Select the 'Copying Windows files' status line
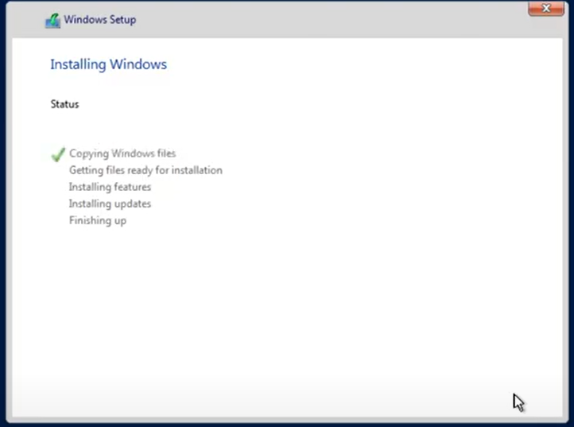The image size is (574, 427). (x=122, y=153)
